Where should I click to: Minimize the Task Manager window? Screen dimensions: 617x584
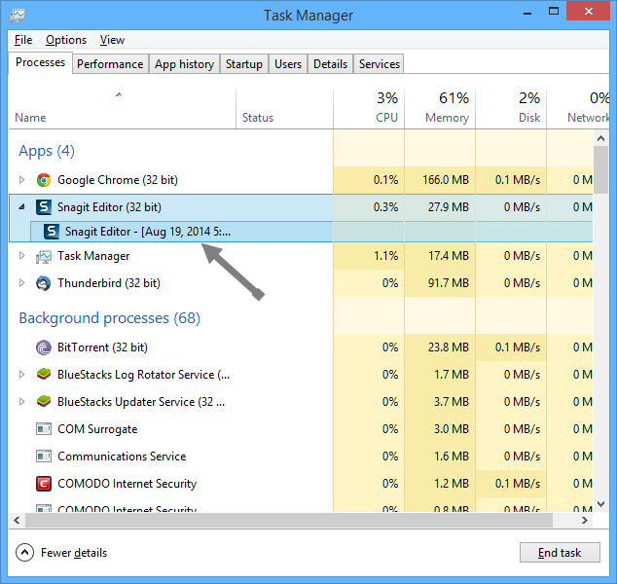[x=527, y=12]
